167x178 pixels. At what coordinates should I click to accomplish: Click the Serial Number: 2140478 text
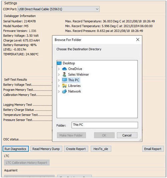click(19, 21)
